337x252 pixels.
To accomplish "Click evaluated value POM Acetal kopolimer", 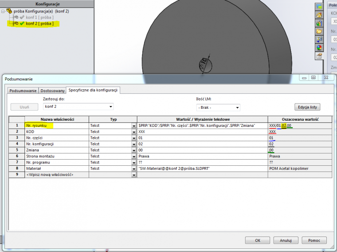I will tap(300, 168).
